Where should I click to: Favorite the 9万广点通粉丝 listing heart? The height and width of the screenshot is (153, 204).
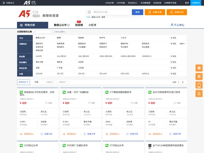point(89,103)
